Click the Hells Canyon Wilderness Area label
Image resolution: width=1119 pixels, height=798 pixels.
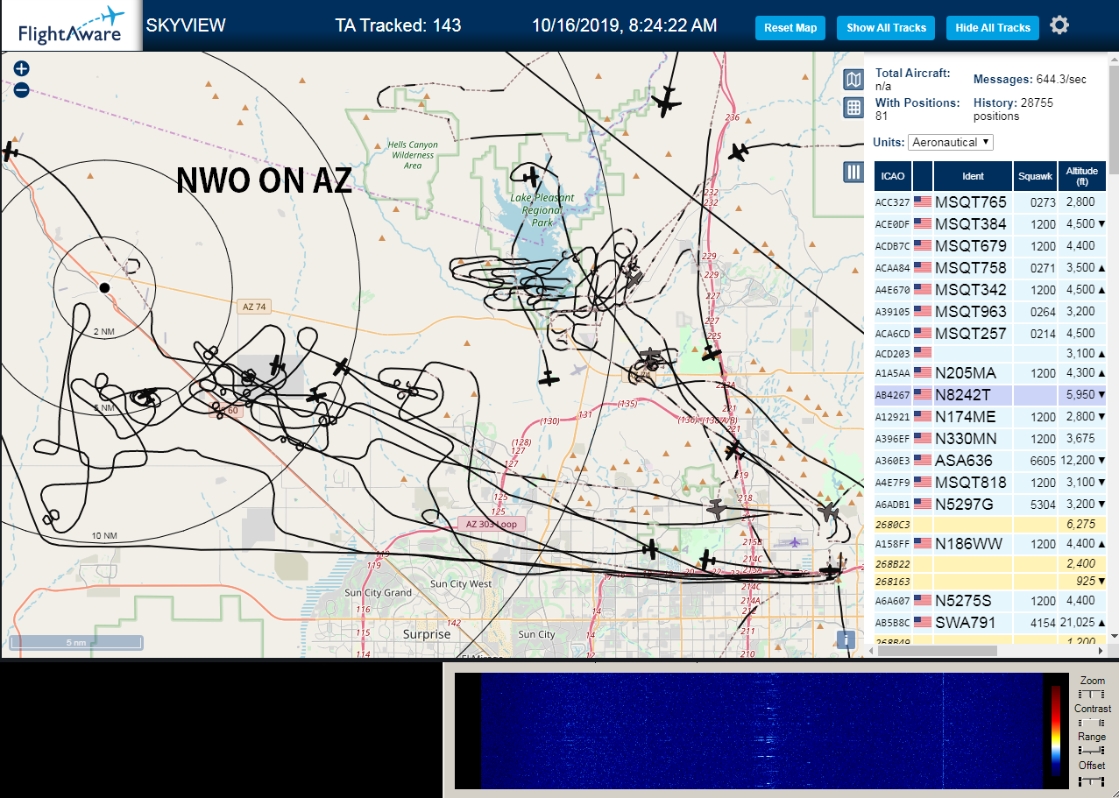coord(413,155)
